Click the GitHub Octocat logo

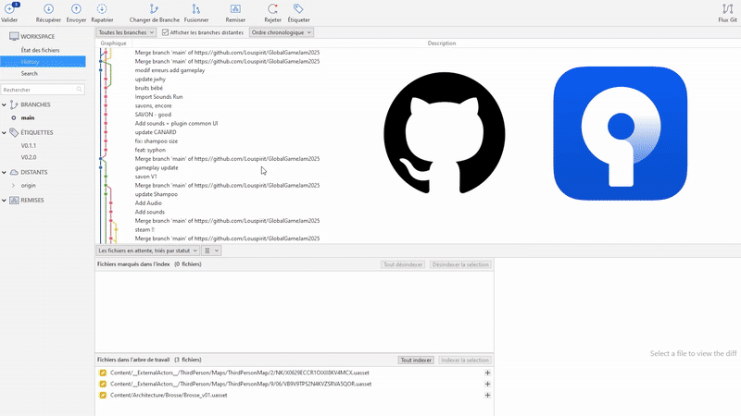[445, 133]
